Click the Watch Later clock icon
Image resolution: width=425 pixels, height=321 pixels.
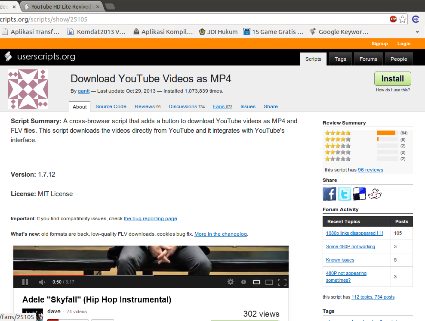pyautogui.click(x=243, y=282)
